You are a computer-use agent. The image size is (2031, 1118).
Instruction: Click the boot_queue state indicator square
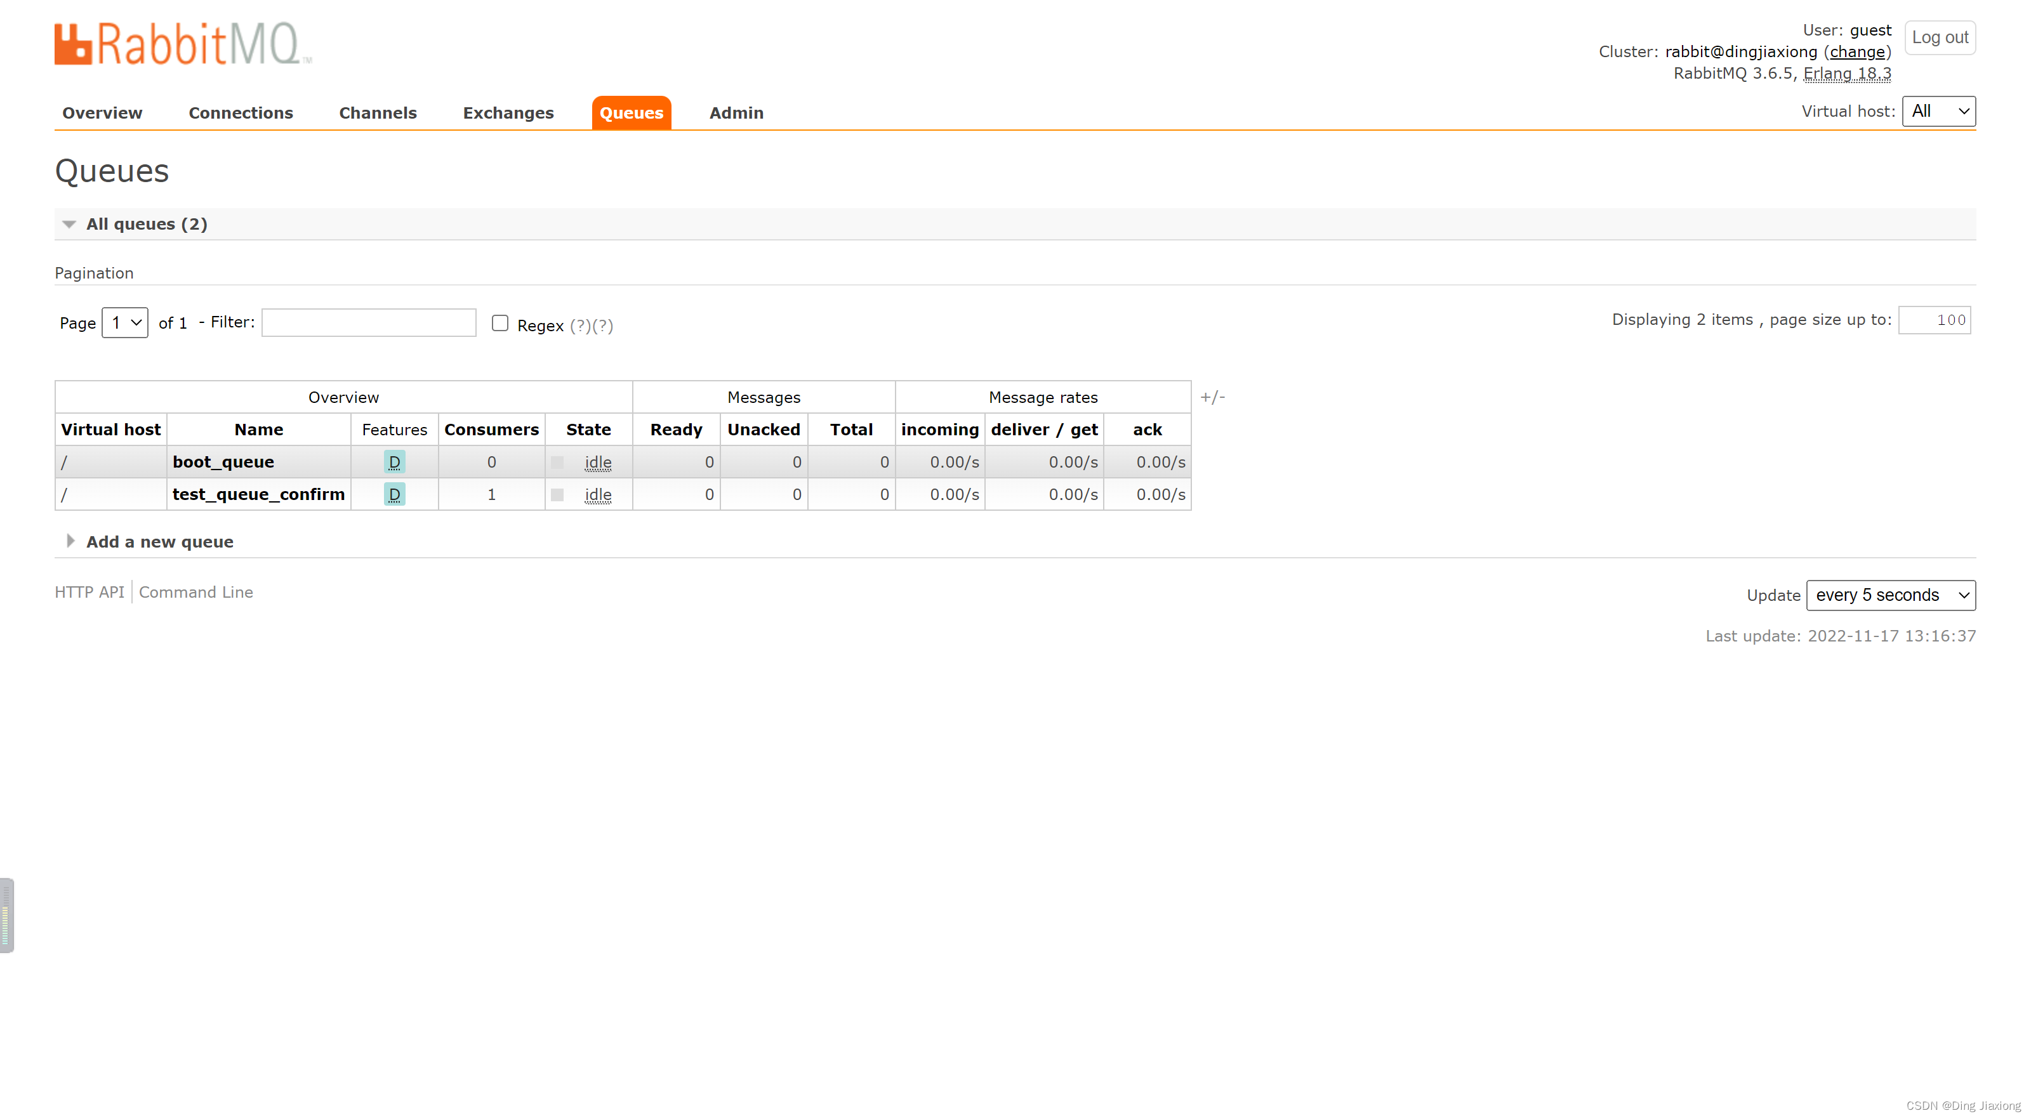557,463
